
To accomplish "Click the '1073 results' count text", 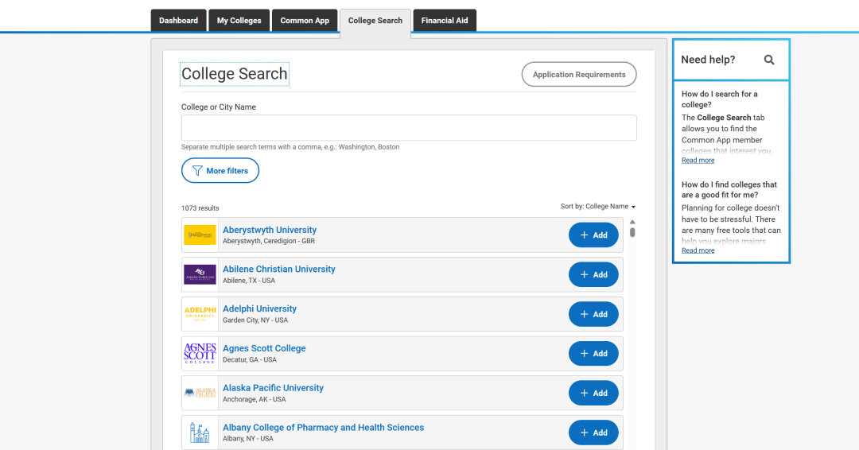I will point(200,208).
